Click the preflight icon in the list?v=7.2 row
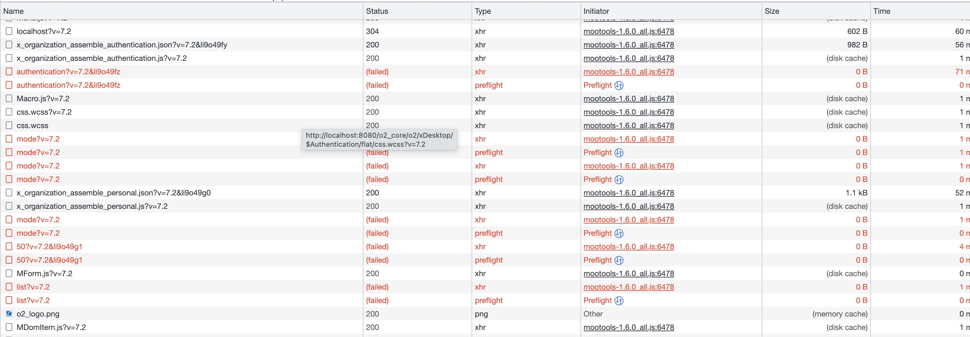 tap(619, 300)
